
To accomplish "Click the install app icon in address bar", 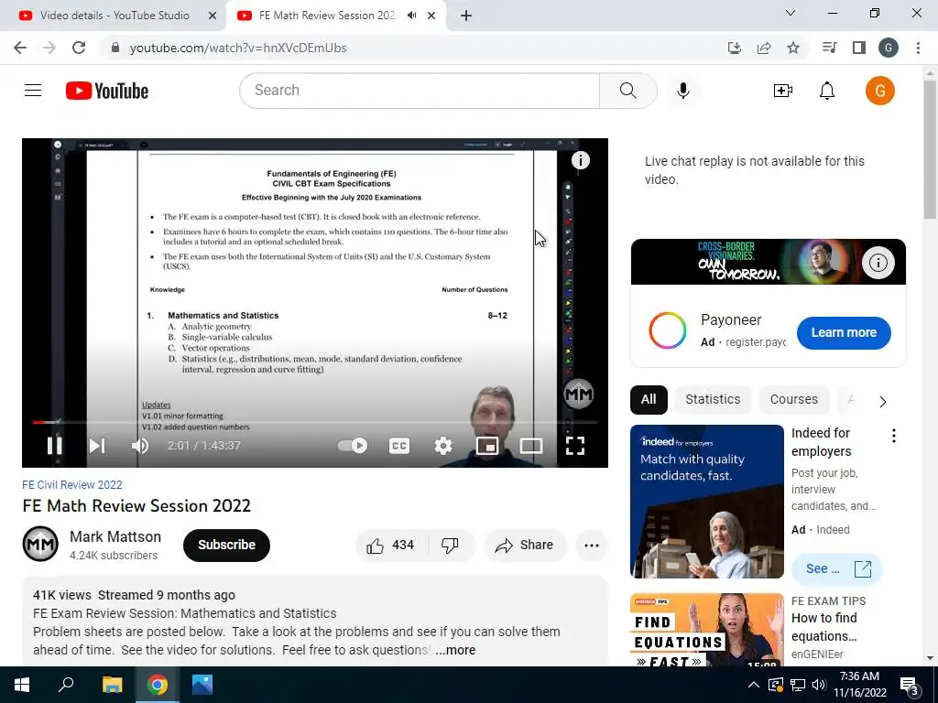I will 734,48.
